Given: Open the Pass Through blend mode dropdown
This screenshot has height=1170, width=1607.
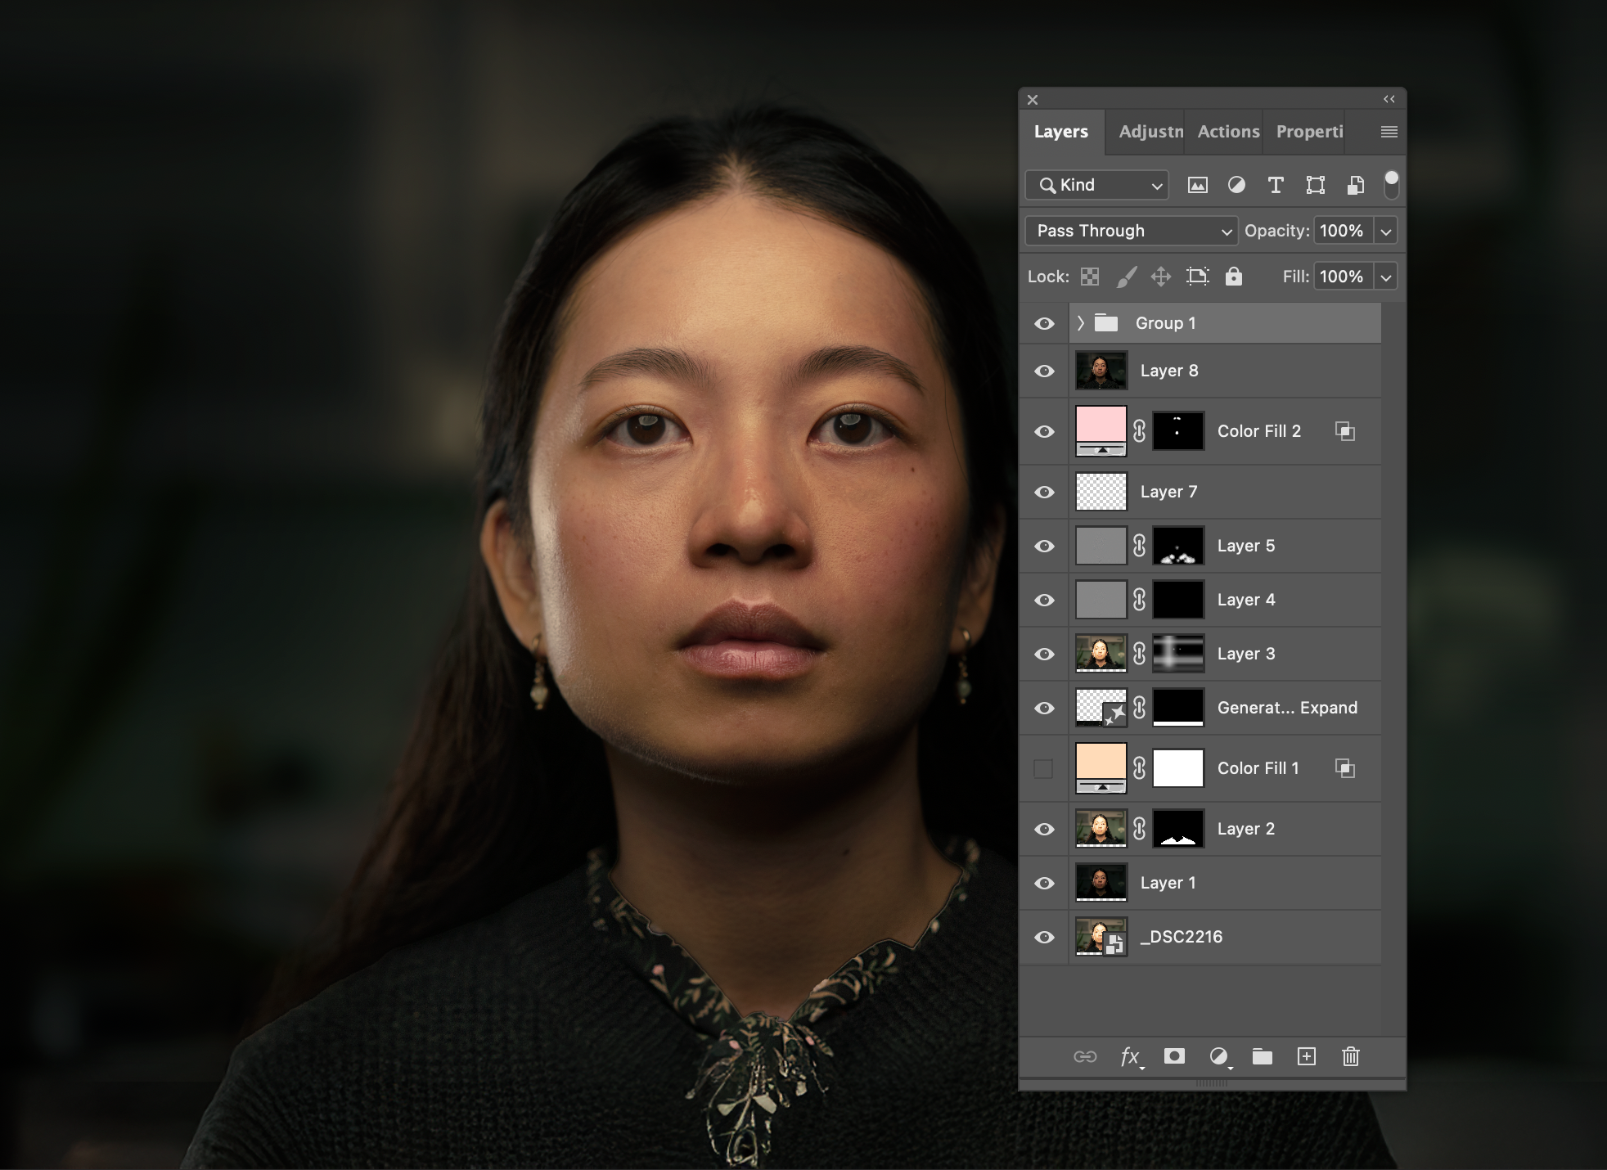Looking at the screenshot, I should pos(1131,231).
